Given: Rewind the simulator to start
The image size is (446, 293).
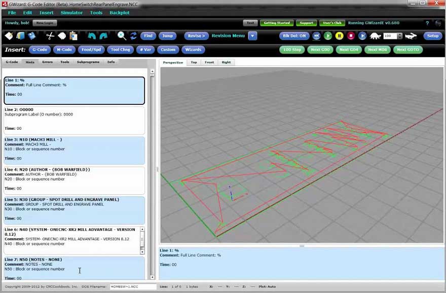Looking at the screenshot, I should [316, 36].
